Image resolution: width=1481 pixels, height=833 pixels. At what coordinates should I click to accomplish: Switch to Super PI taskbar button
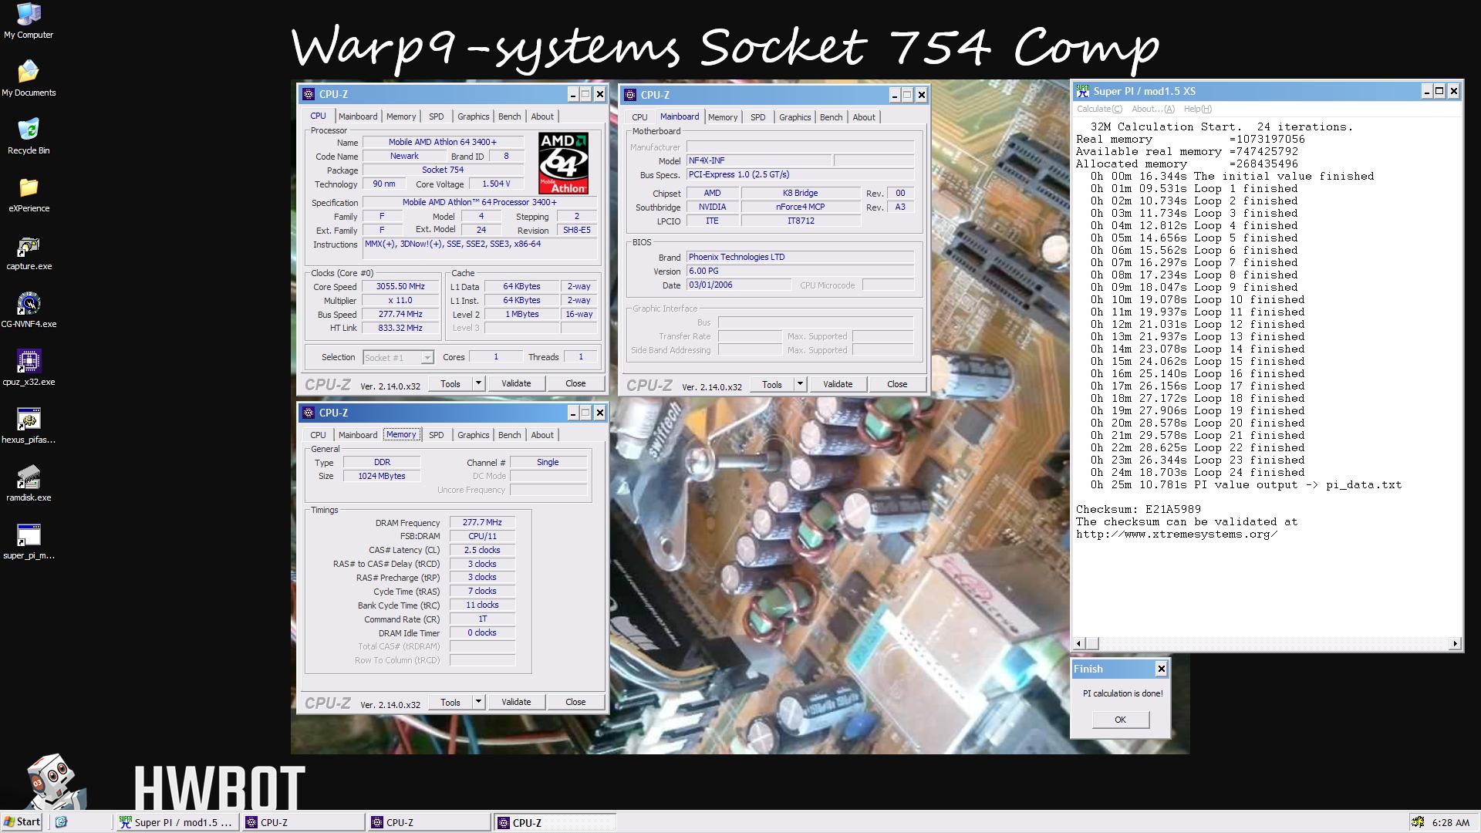[x=177, y=822]
